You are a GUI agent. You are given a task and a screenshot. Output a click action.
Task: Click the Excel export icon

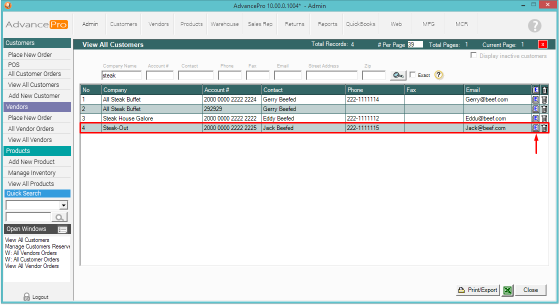(x=507, y=290)
